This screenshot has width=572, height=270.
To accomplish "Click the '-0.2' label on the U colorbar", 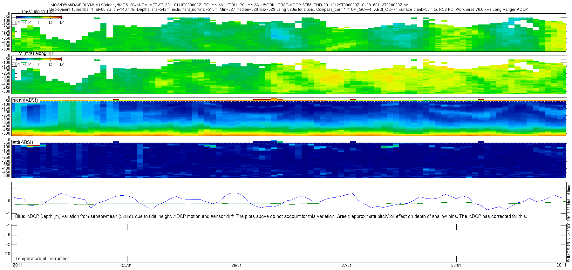I will (x=27, y=23).
